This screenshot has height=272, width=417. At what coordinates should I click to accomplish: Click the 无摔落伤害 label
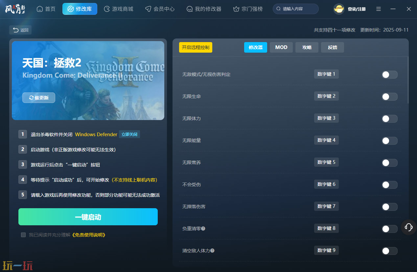tap(194, 207)
